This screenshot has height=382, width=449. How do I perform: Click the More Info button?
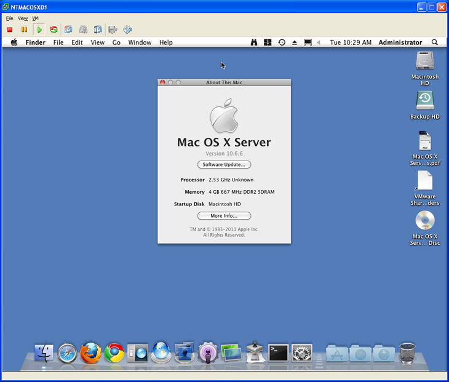click(x=224, y=216)
